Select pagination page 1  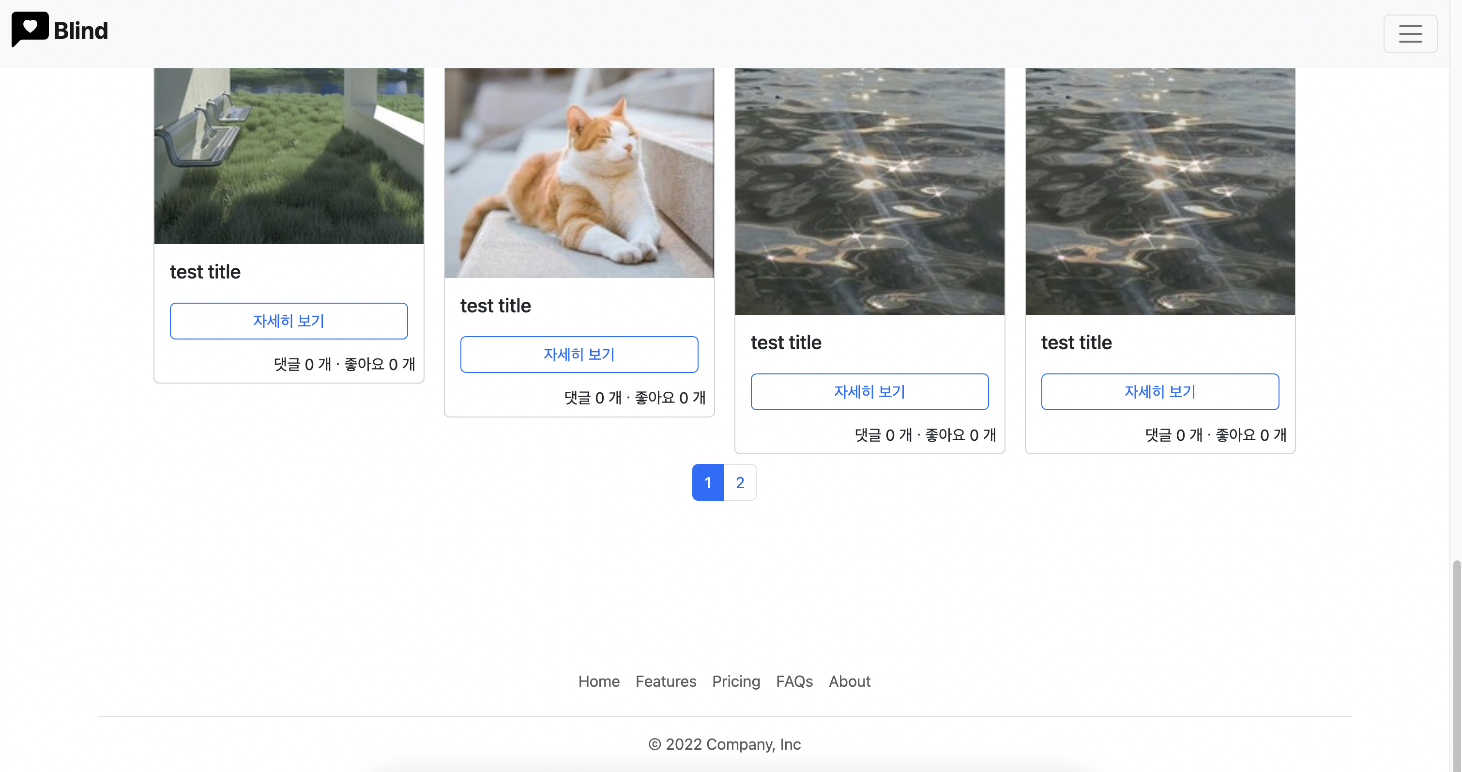click(x=708, y=482)
